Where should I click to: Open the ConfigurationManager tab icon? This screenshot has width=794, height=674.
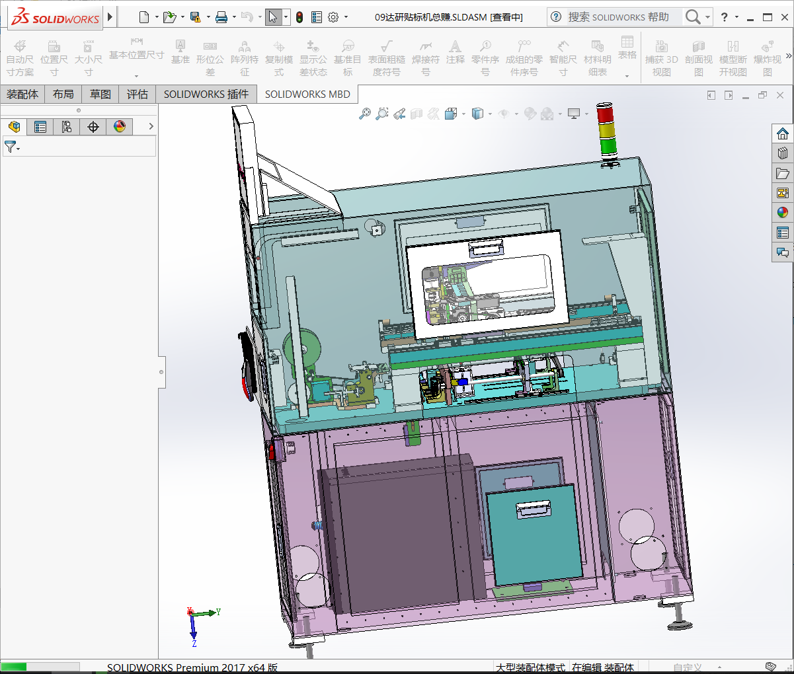pos(67,127)
